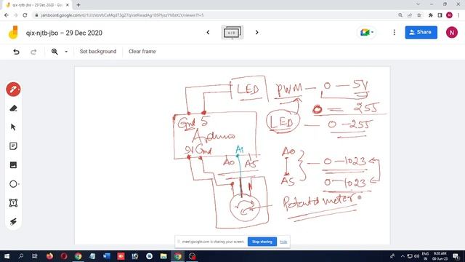Open the Chrome profile icon
465x262 pixels.
(x=449, y=15)
